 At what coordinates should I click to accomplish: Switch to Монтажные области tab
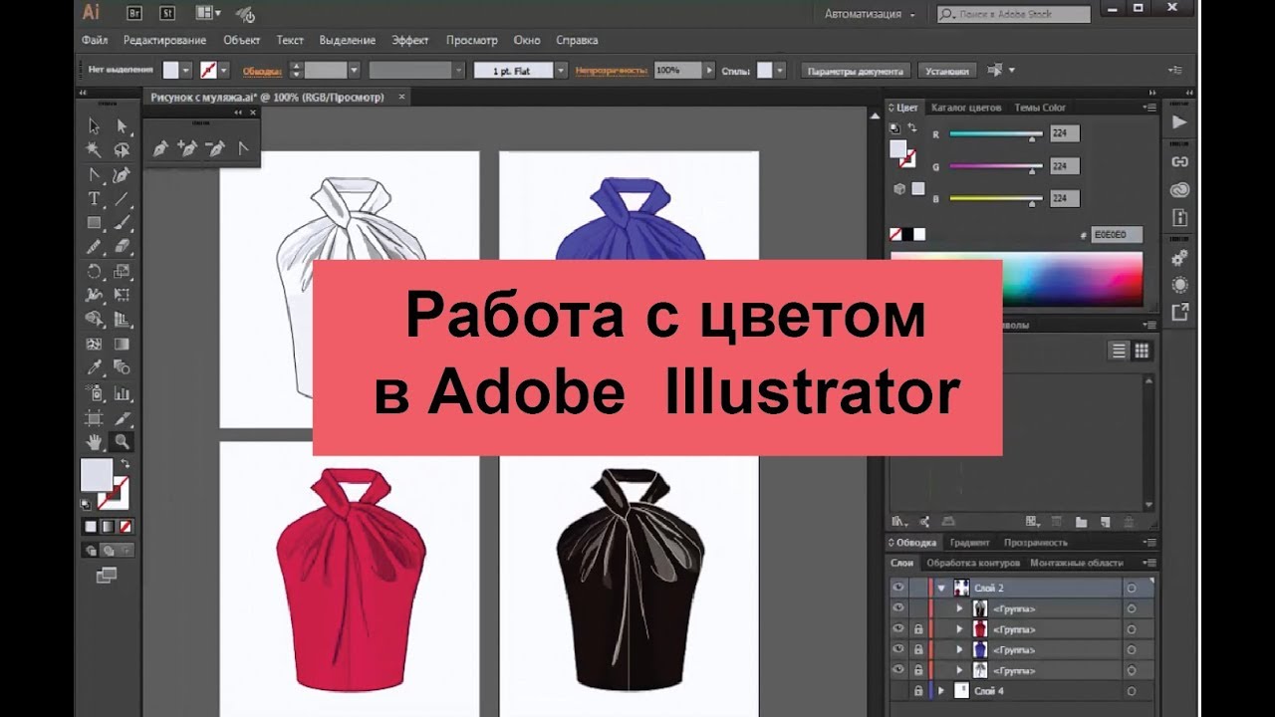(x=1077, y=564)
